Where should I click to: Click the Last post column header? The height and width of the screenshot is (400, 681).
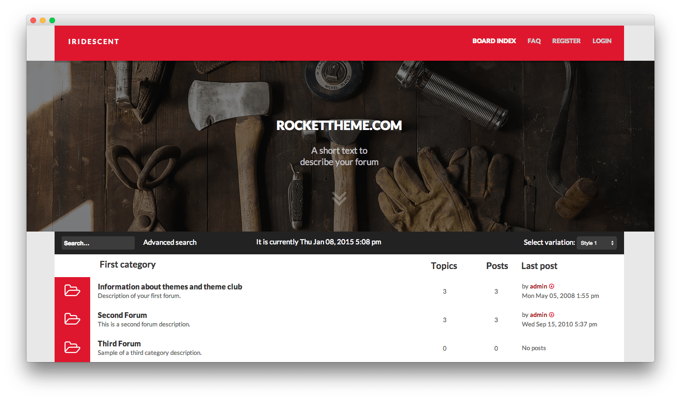point(539,266)
